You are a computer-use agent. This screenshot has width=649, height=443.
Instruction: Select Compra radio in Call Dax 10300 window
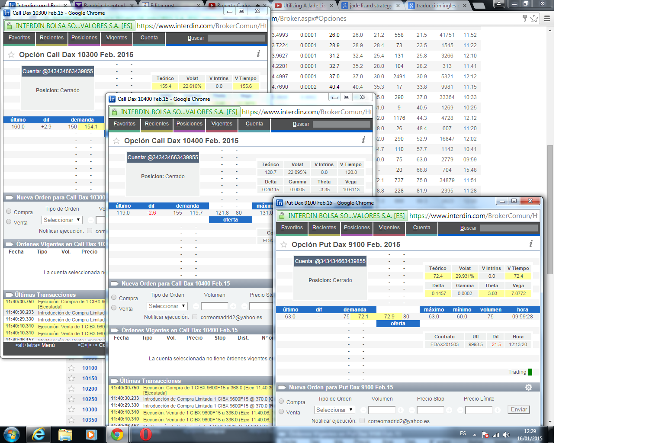pyautogui.click(x=9, y=212)
